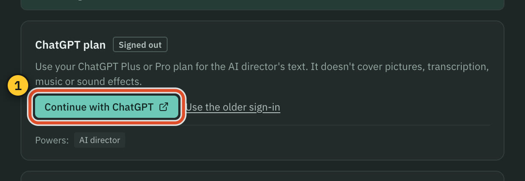Click the external-link icon inside the ChatGPT button
The width and height of the screenshot is (525, 181).
pyautogui.click(x=163, y=107)
